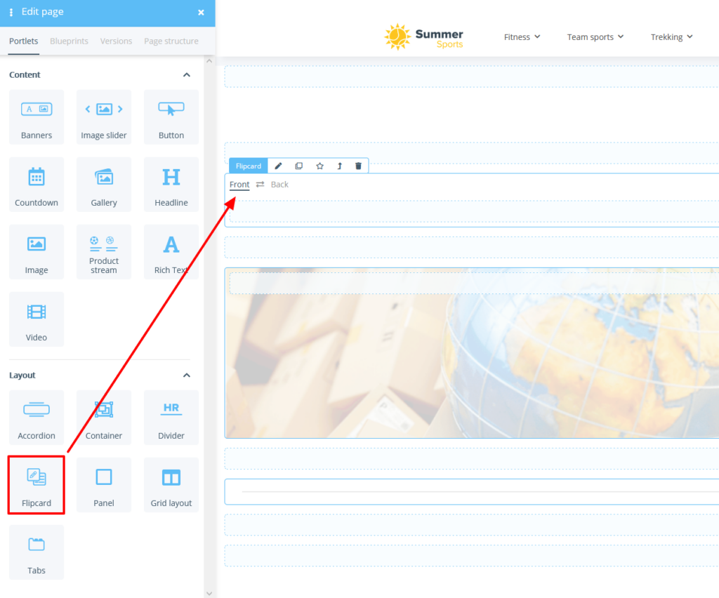Pick the Product stream portlet

point(104,251)
